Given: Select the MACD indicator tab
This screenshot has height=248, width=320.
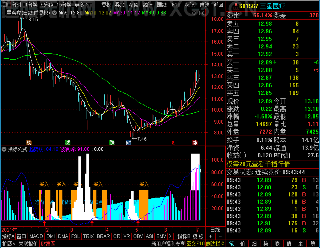Looking at the screenshot, I should point(36,236).
